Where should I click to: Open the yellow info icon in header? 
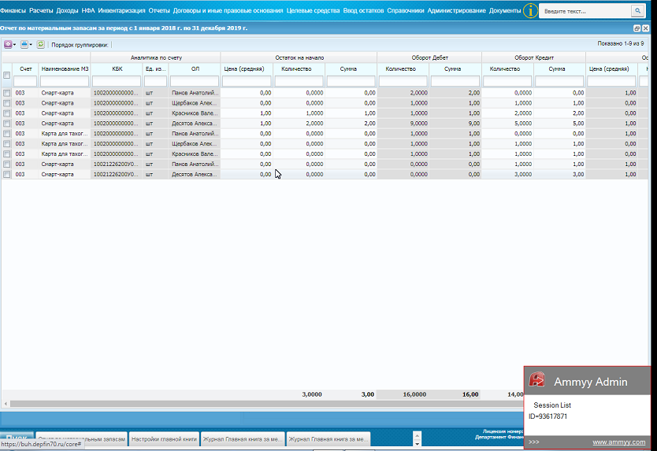[x=530, y=11]
